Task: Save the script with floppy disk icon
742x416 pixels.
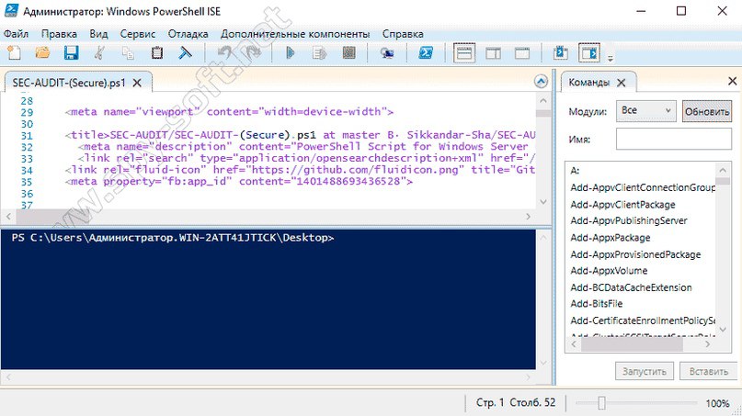Action: click(x=71, y=52)
